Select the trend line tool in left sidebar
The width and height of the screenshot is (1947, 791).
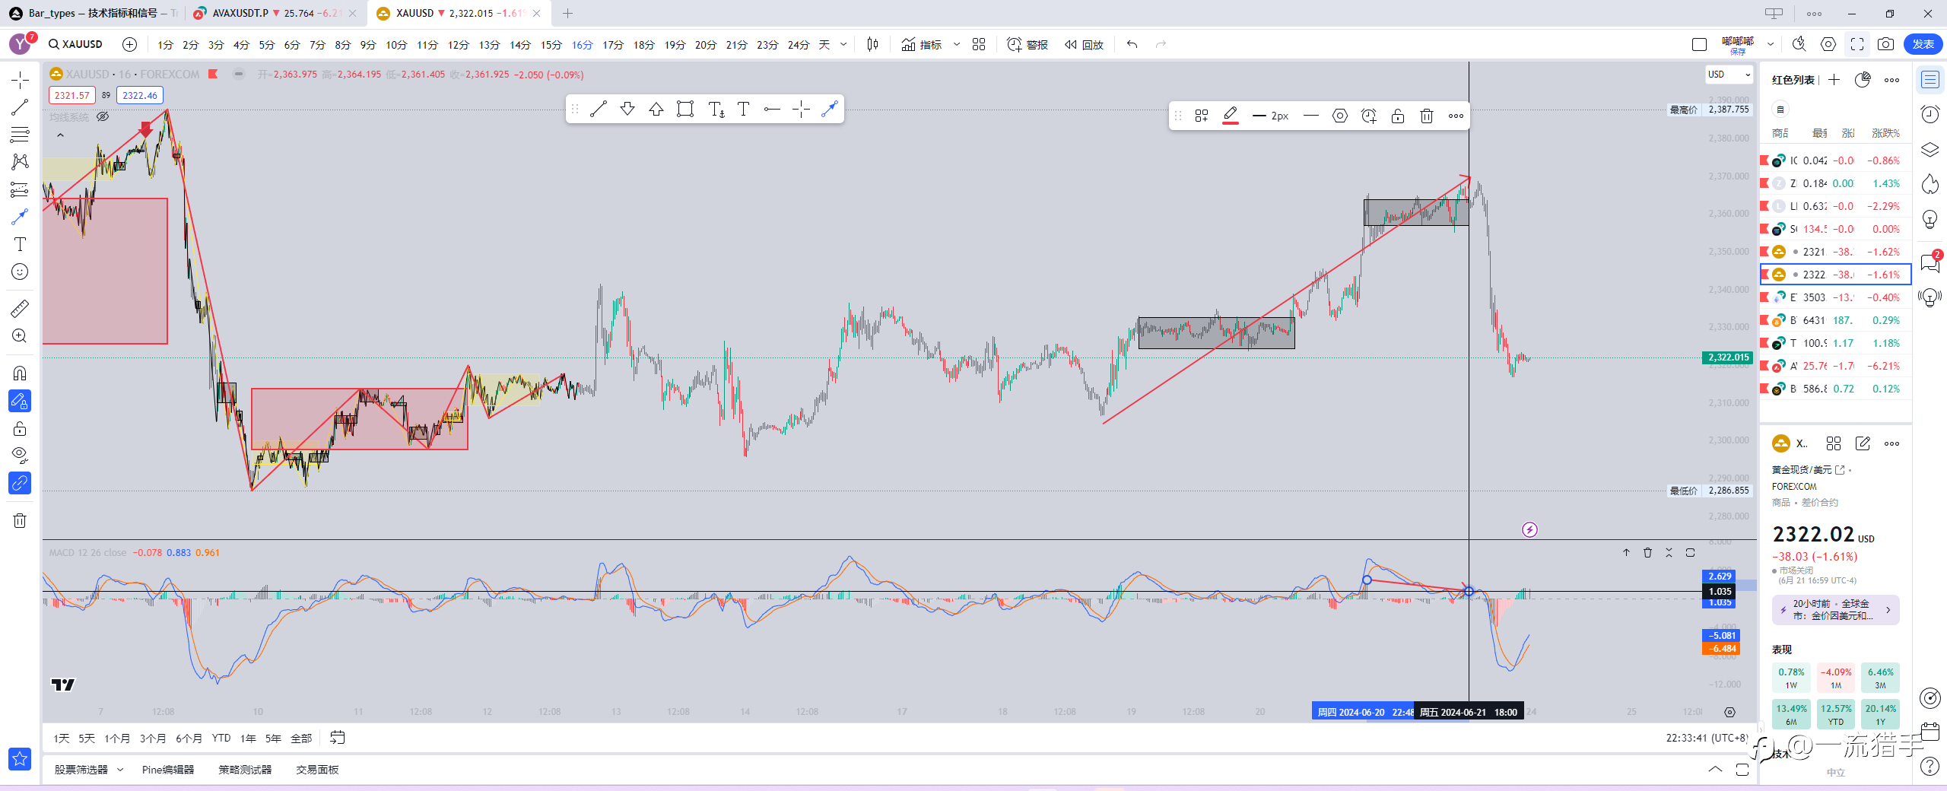click(20, 108)
